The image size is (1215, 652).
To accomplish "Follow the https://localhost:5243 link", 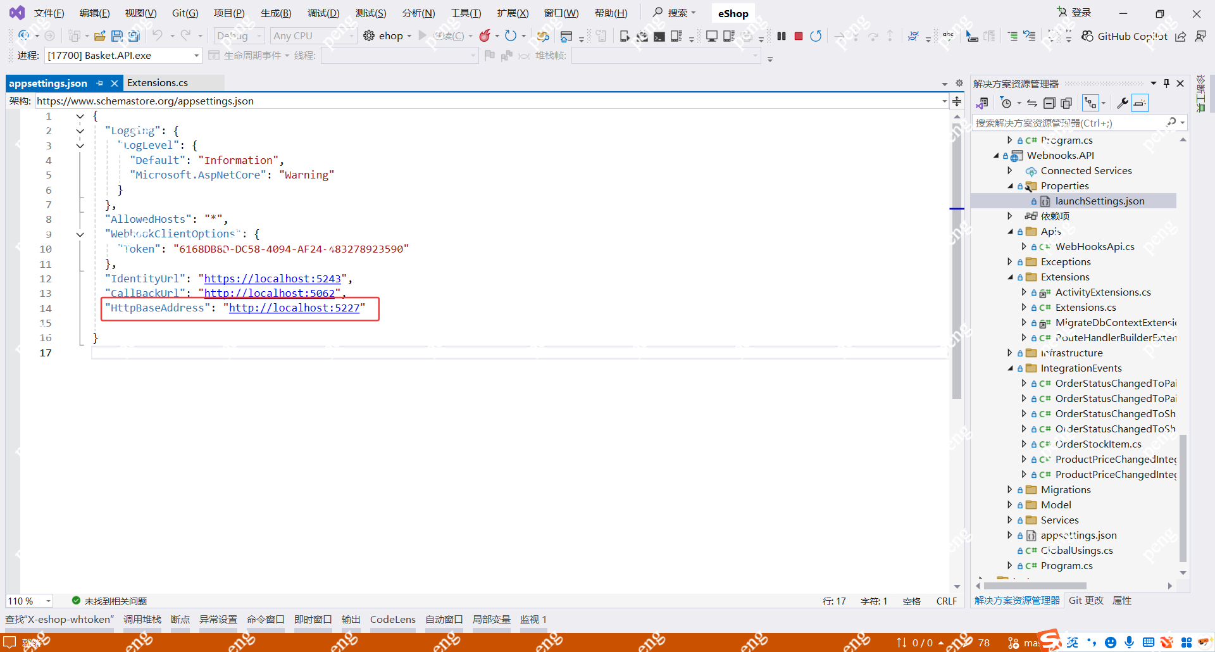I will (x=273, y=279).
